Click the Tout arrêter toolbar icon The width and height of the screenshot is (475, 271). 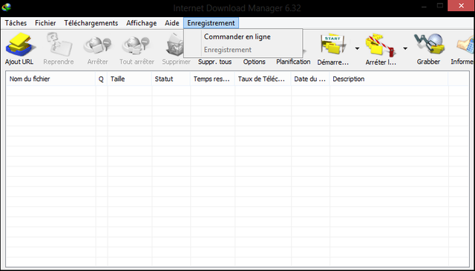click(137, 45)
